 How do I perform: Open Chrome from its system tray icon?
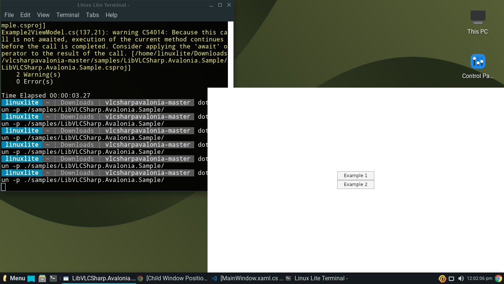(x=498, y=278)
